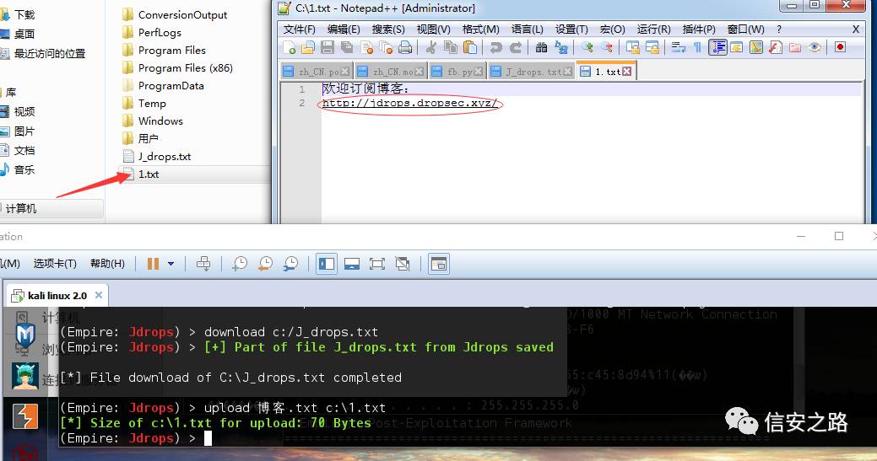The width and height of the screenshot is (877, 461).
Task: Click orange lightning Burp icon in Kali dock
Action: coord(25,416)
